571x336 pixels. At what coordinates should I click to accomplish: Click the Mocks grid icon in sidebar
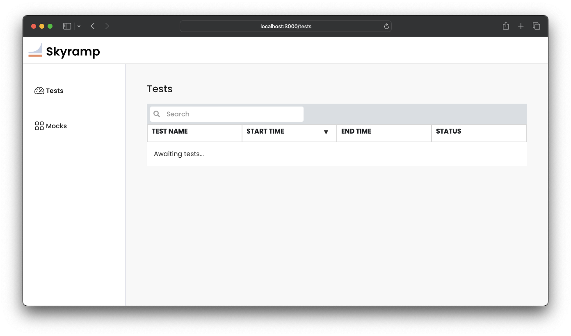tap(39, 126)
